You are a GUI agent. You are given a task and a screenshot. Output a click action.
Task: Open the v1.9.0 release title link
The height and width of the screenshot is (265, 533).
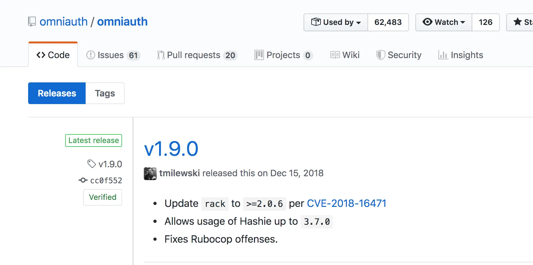(171, 149)
